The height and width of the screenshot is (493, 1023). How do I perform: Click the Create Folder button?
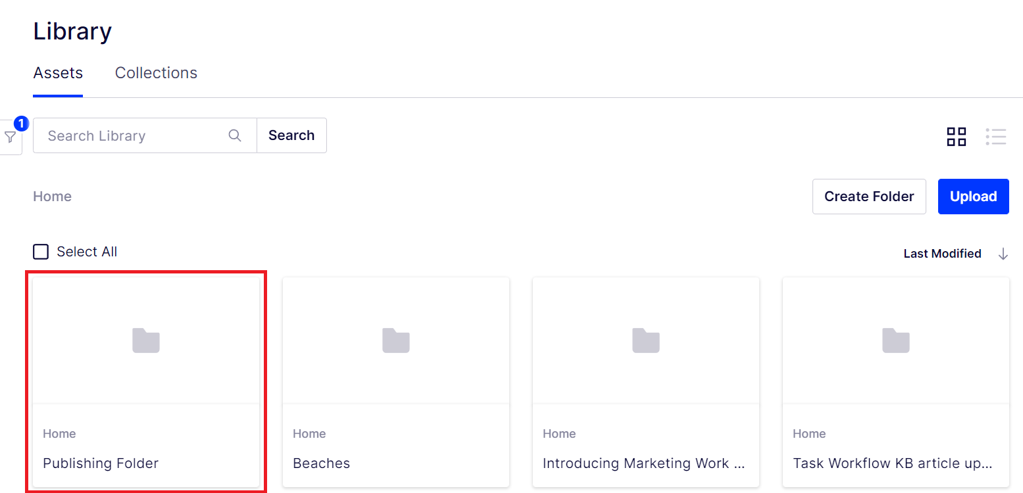[x=868, y=197]
